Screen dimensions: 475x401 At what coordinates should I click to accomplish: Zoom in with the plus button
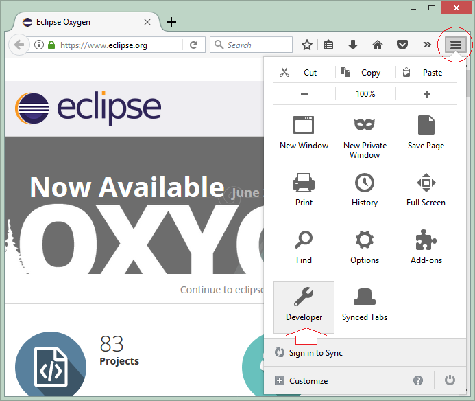(426, 94)
